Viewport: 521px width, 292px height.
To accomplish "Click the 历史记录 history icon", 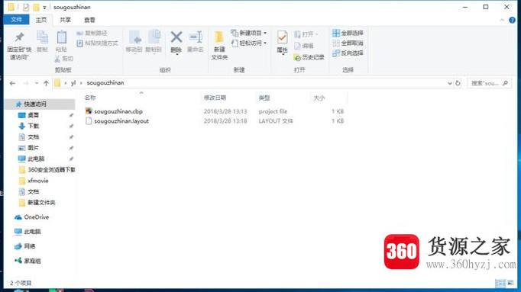I will (x=309, y=57).
